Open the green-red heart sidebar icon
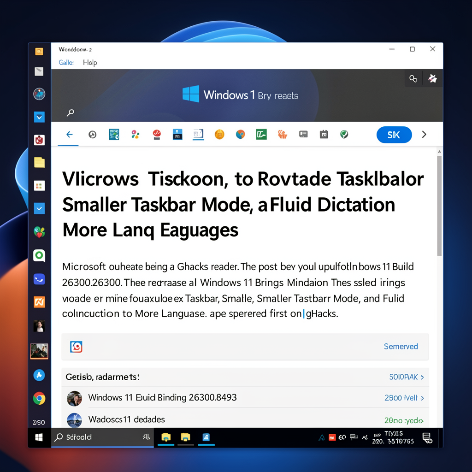Viewport: 472px width, 472px height. (x=39, y=232)
